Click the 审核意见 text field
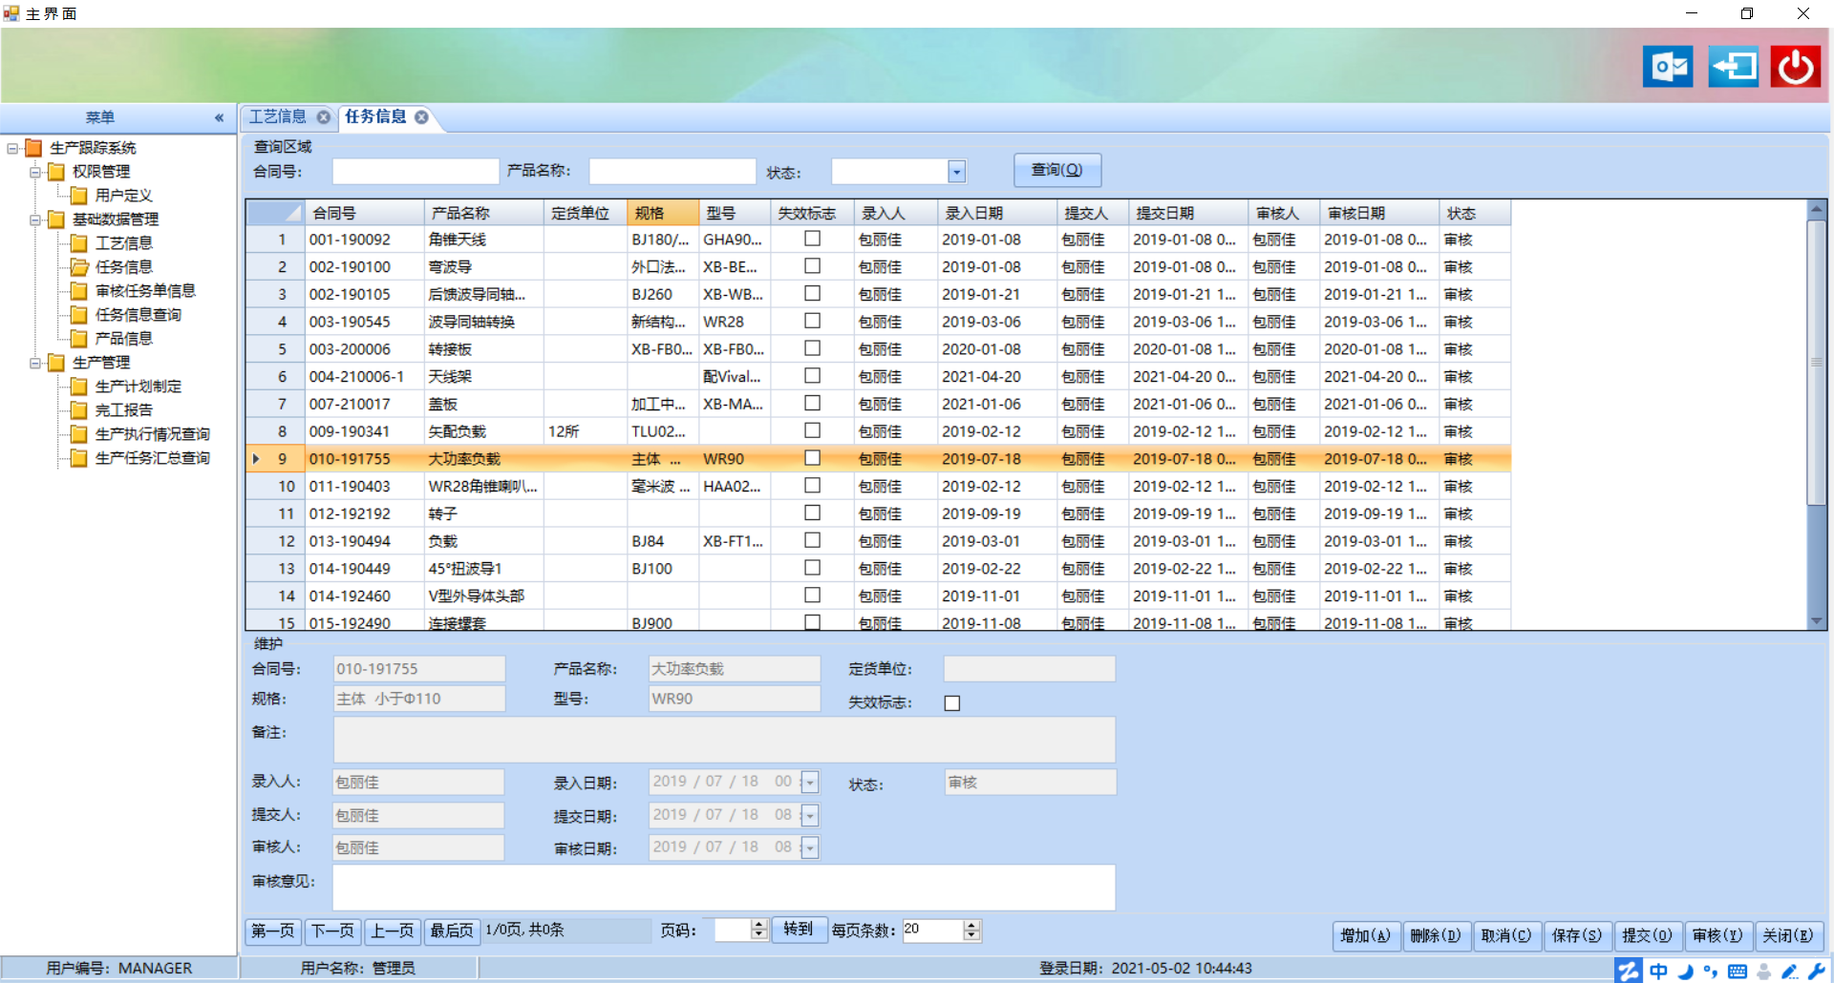Viewport: 1834px width, 983px height. (724, 888)
